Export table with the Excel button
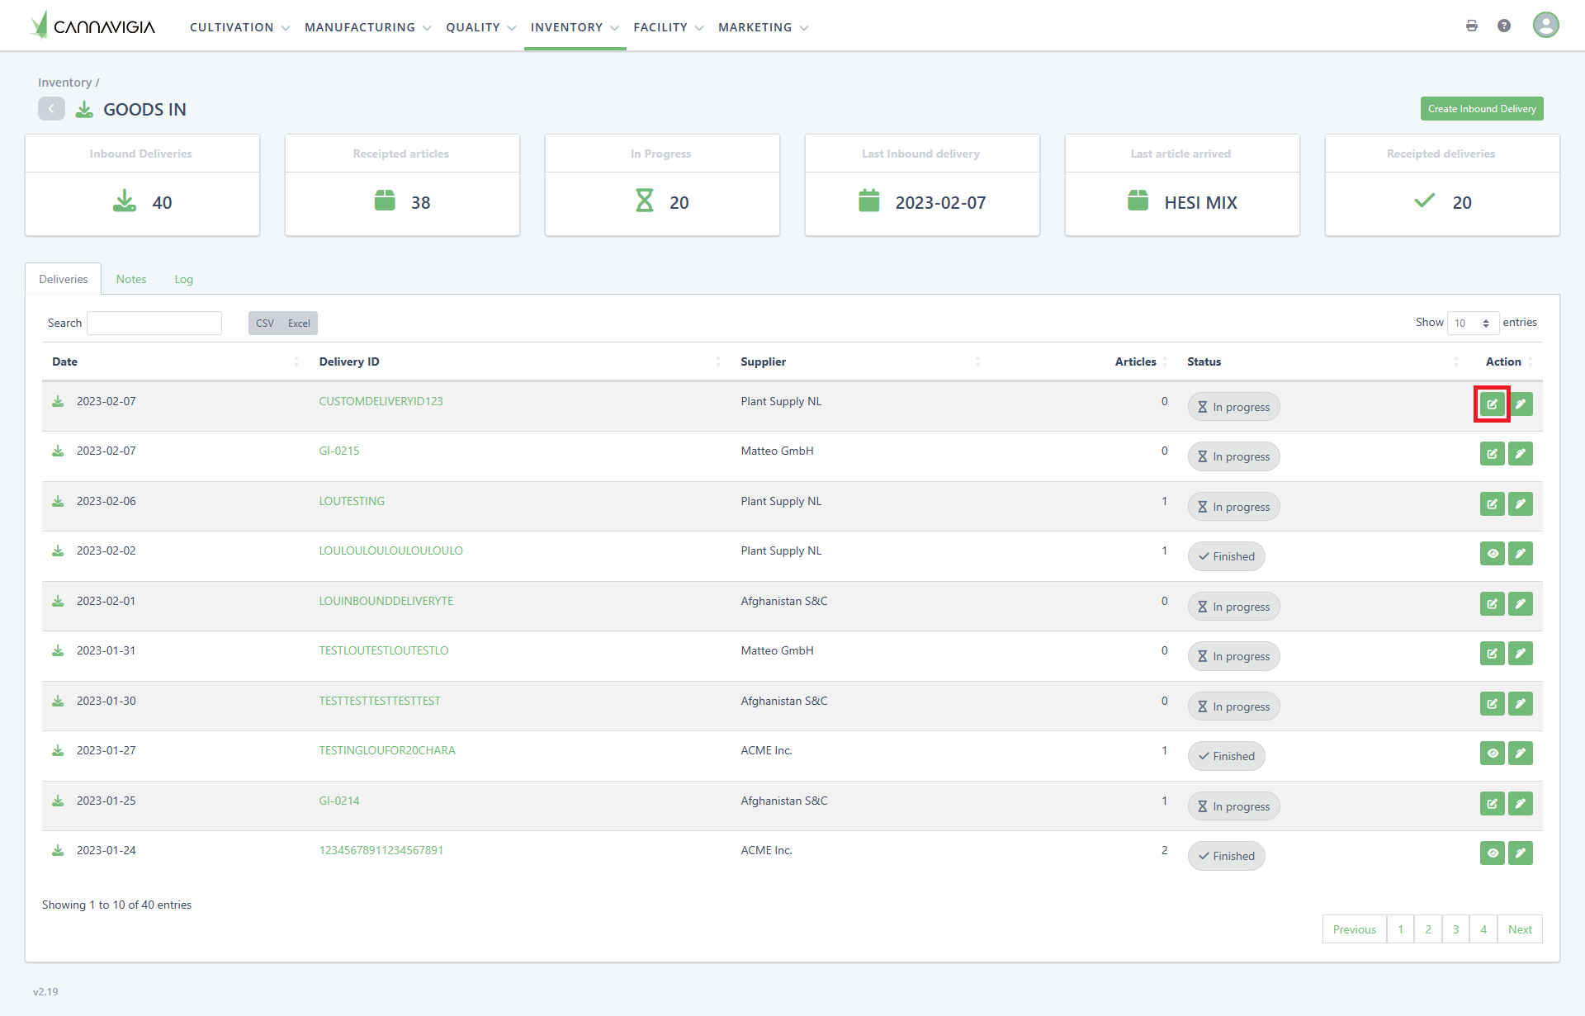 pyautogui.click(x=299, y=324)
